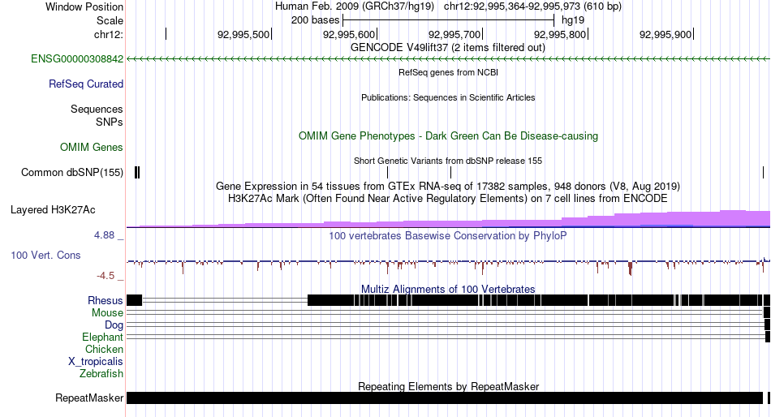Click the Layered H3K27Ac track label
This screenshot has height=417, width=771.
[x=53, y=210]
